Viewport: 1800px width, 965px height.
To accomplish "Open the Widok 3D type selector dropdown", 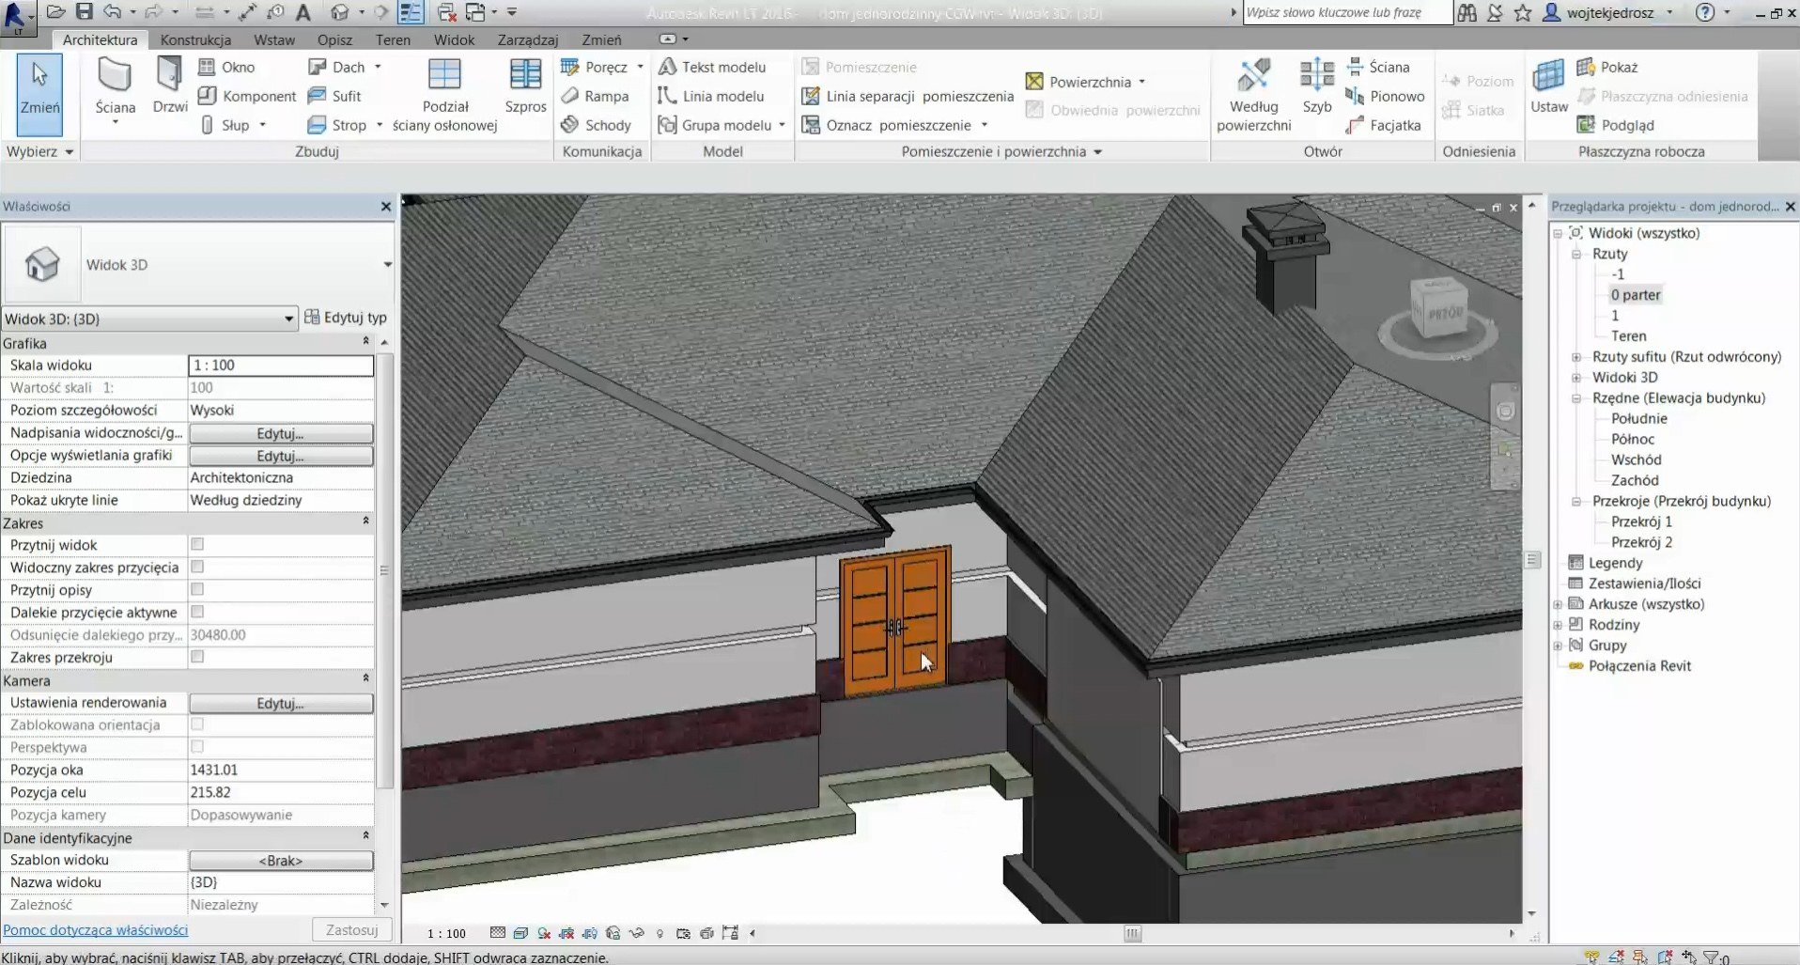I will pos(387,265).
